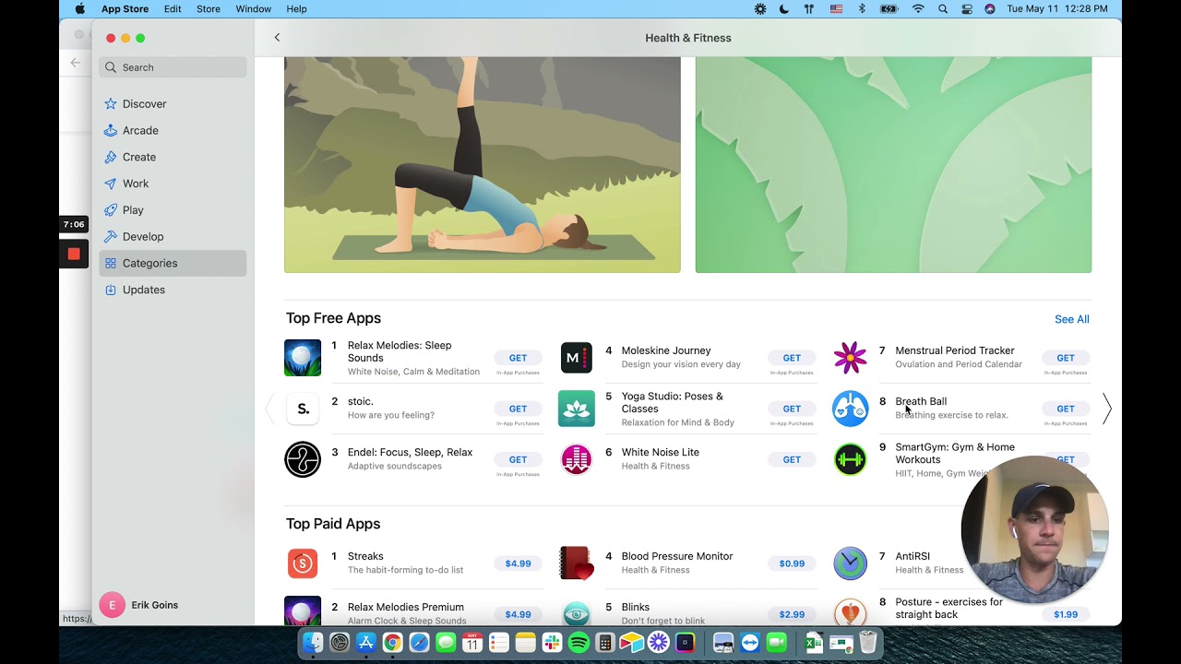The width and height of the screenshot is (1181, 664).
Task: Click the Arcade joystick icon in sidebar
Action: (111, 130)
